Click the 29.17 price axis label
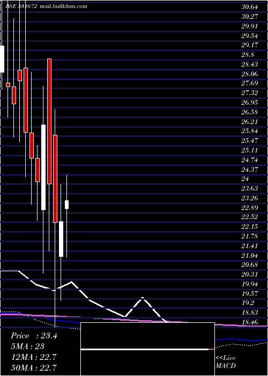Screen dimensions: 268x376 [x=250, y=45]
